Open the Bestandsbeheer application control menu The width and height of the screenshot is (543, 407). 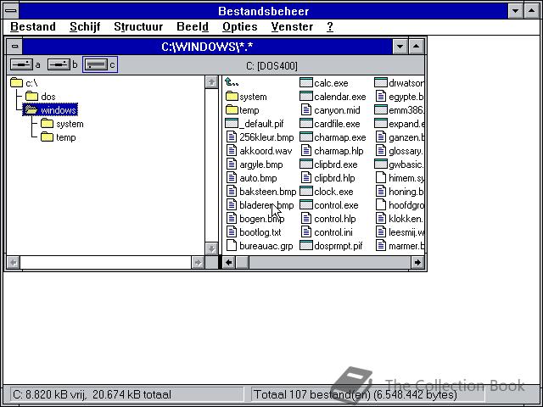(x=11, y=11)
